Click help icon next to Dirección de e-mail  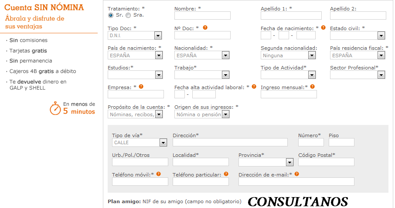[296, 174]
